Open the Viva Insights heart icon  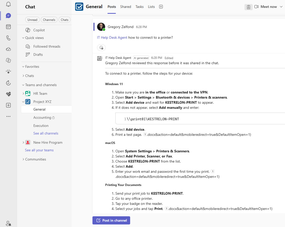[8, 94]
